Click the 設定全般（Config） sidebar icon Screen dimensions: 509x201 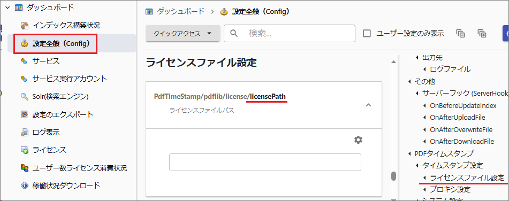point(25,43)
